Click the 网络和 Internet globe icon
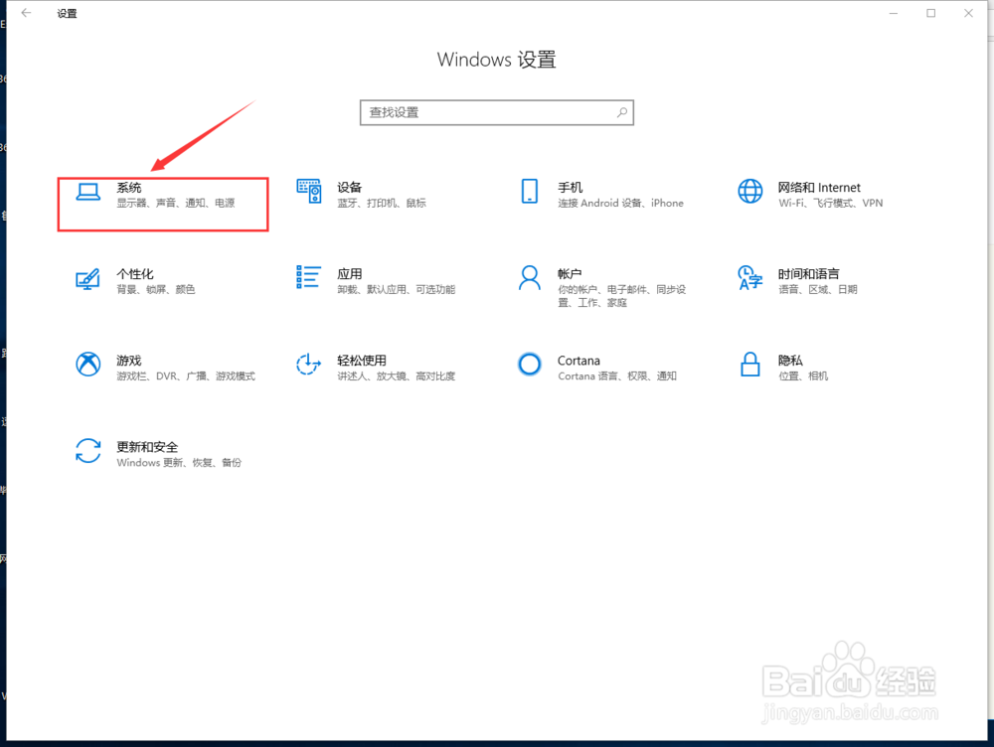The height and width of the screenshot is (747, 994). click(x=749, y=191)
